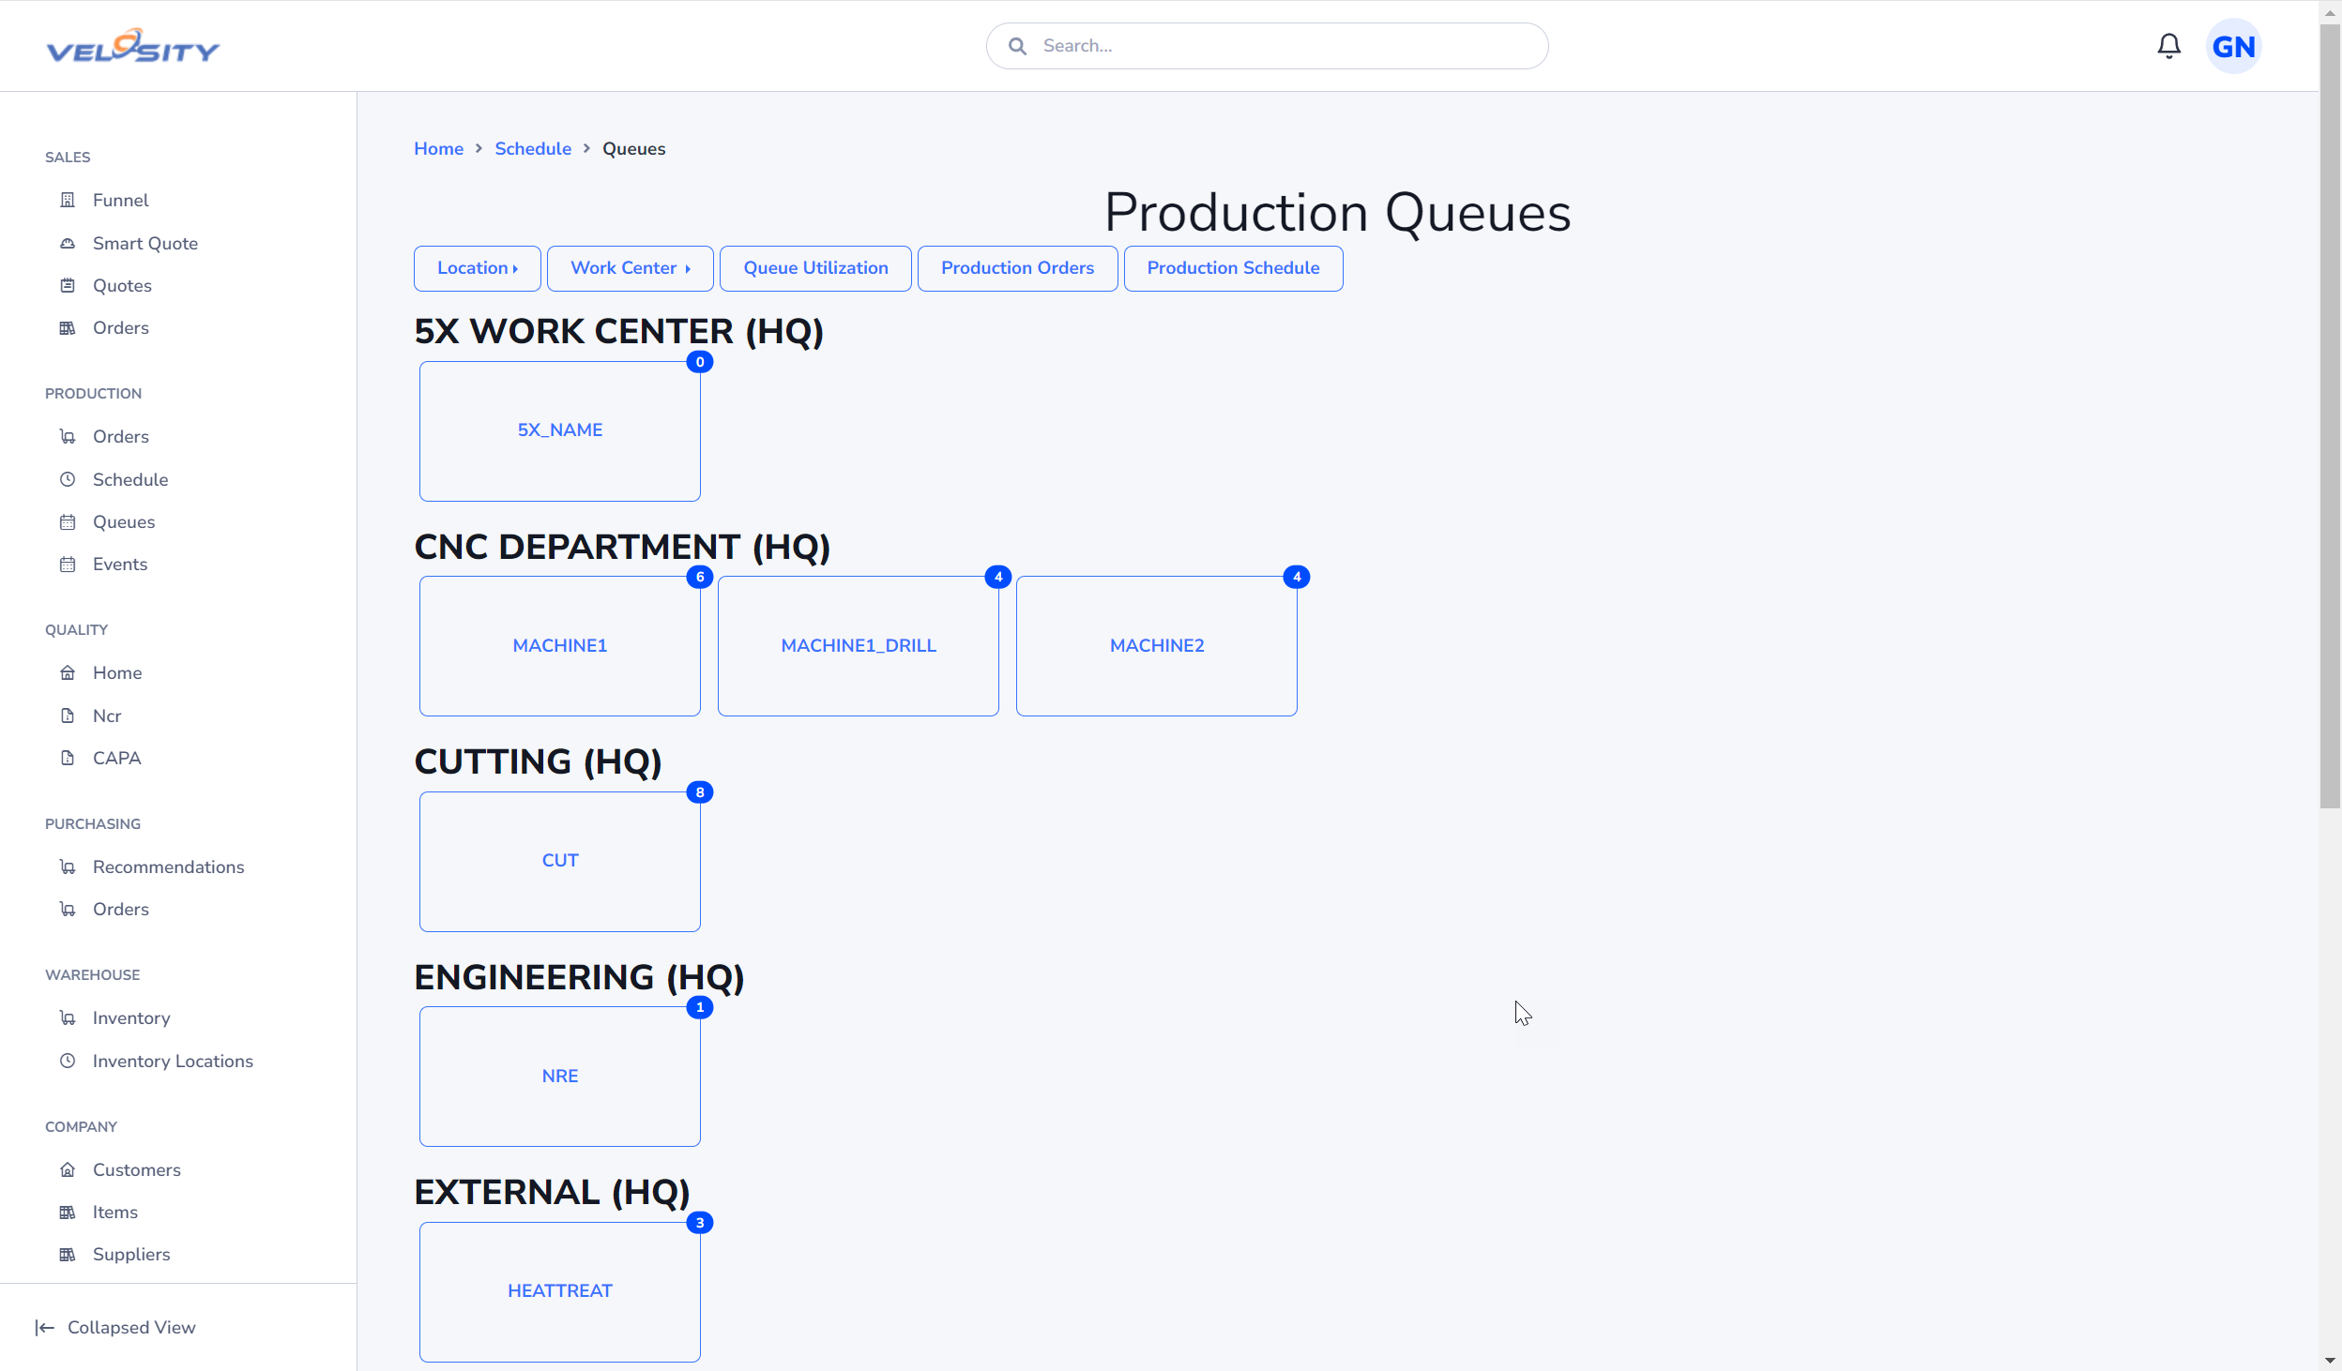The width and height of the screenshot is (2342, 1371).
Task: Open the MACHINE1_DRILL queue card
Action: point(859,646)
